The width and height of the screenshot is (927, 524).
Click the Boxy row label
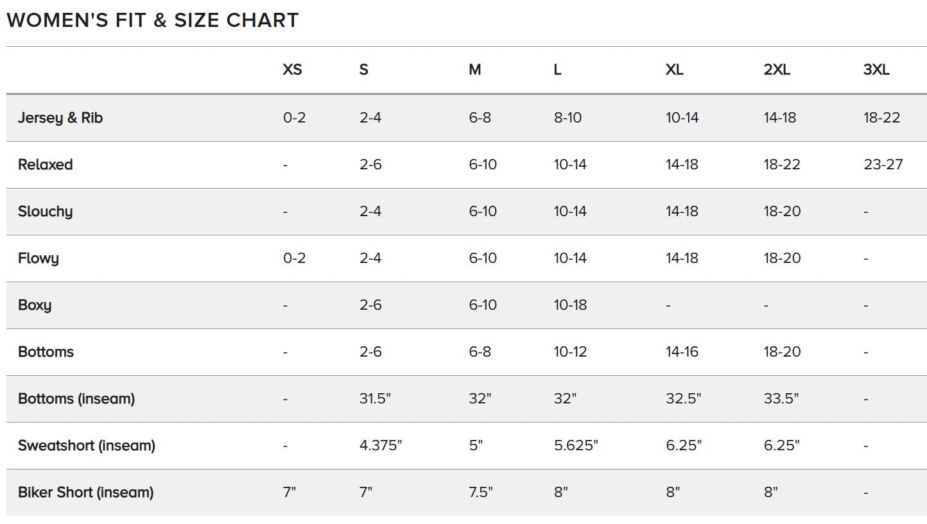[x=35, y=305]
